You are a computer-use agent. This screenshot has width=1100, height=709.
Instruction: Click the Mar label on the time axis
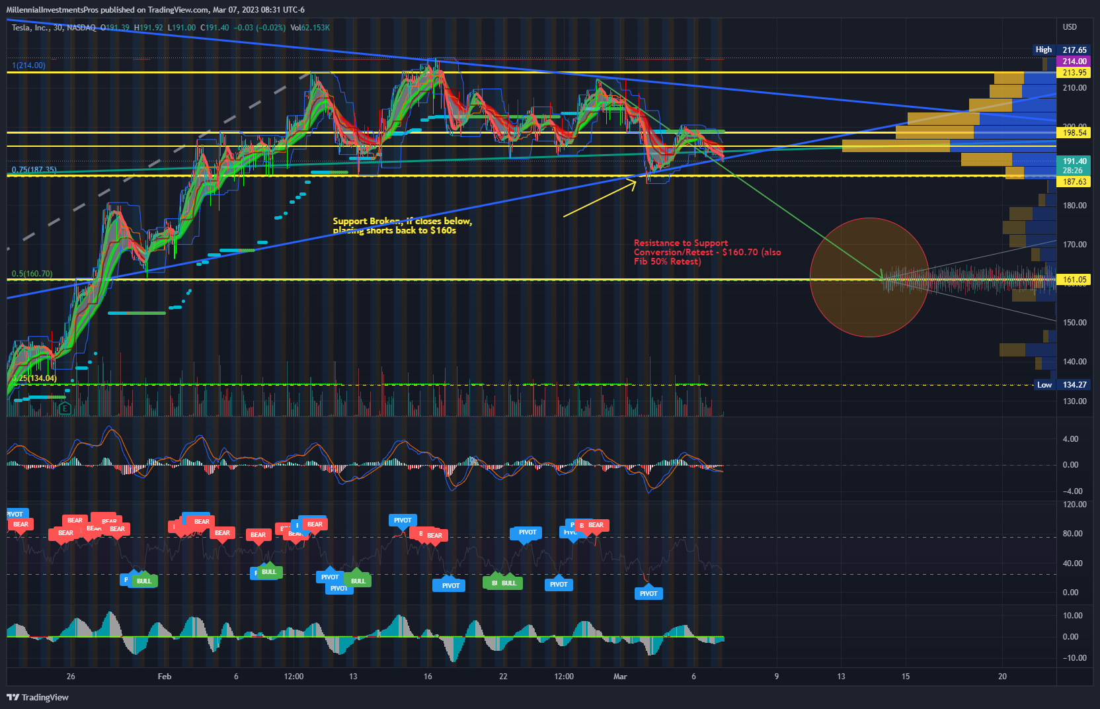coord(620,676)
